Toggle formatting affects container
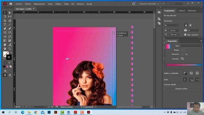204x115 pixels. point(5,63)
